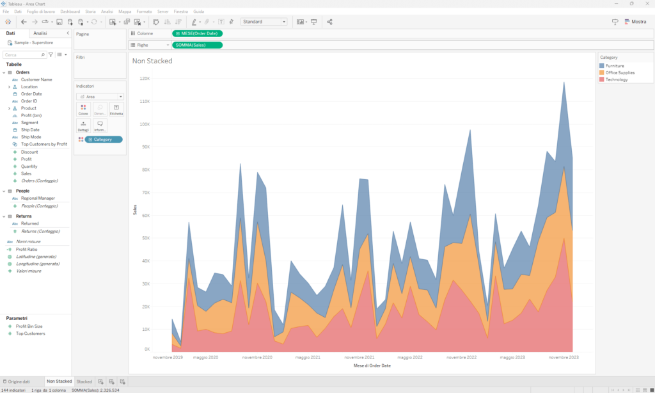Click the share workbook icon

pyautogui.click(x=330, y=22)
